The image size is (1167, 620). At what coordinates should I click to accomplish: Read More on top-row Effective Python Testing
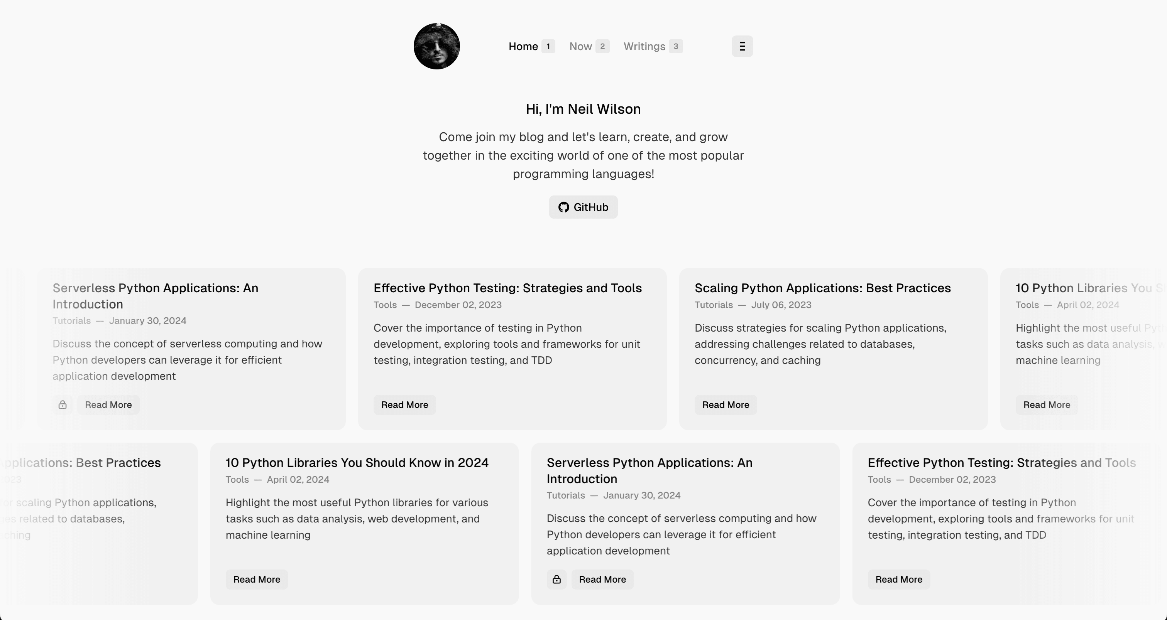(404, 404)
